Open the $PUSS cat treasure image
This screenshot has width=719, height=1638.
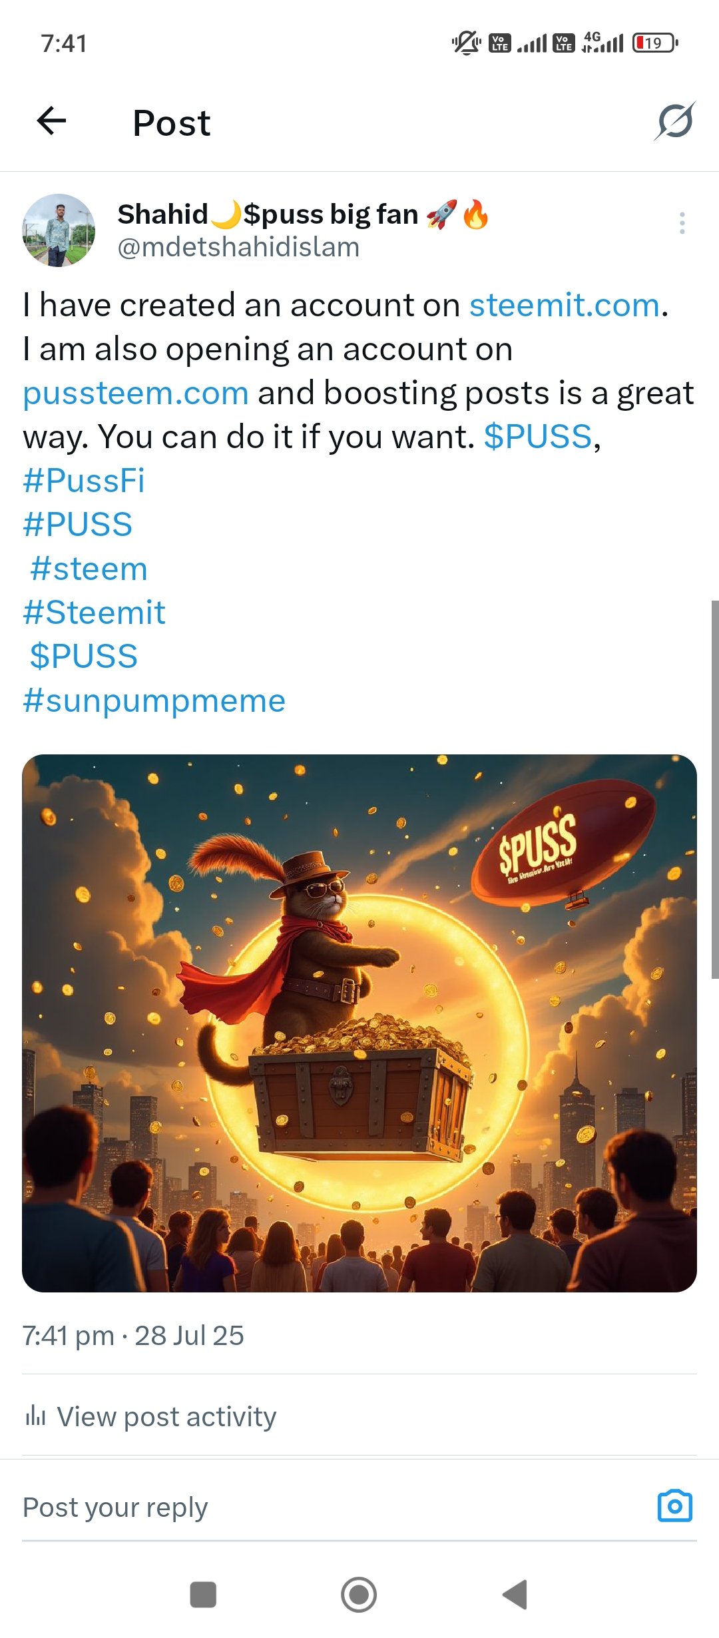tap(359, 1023)
